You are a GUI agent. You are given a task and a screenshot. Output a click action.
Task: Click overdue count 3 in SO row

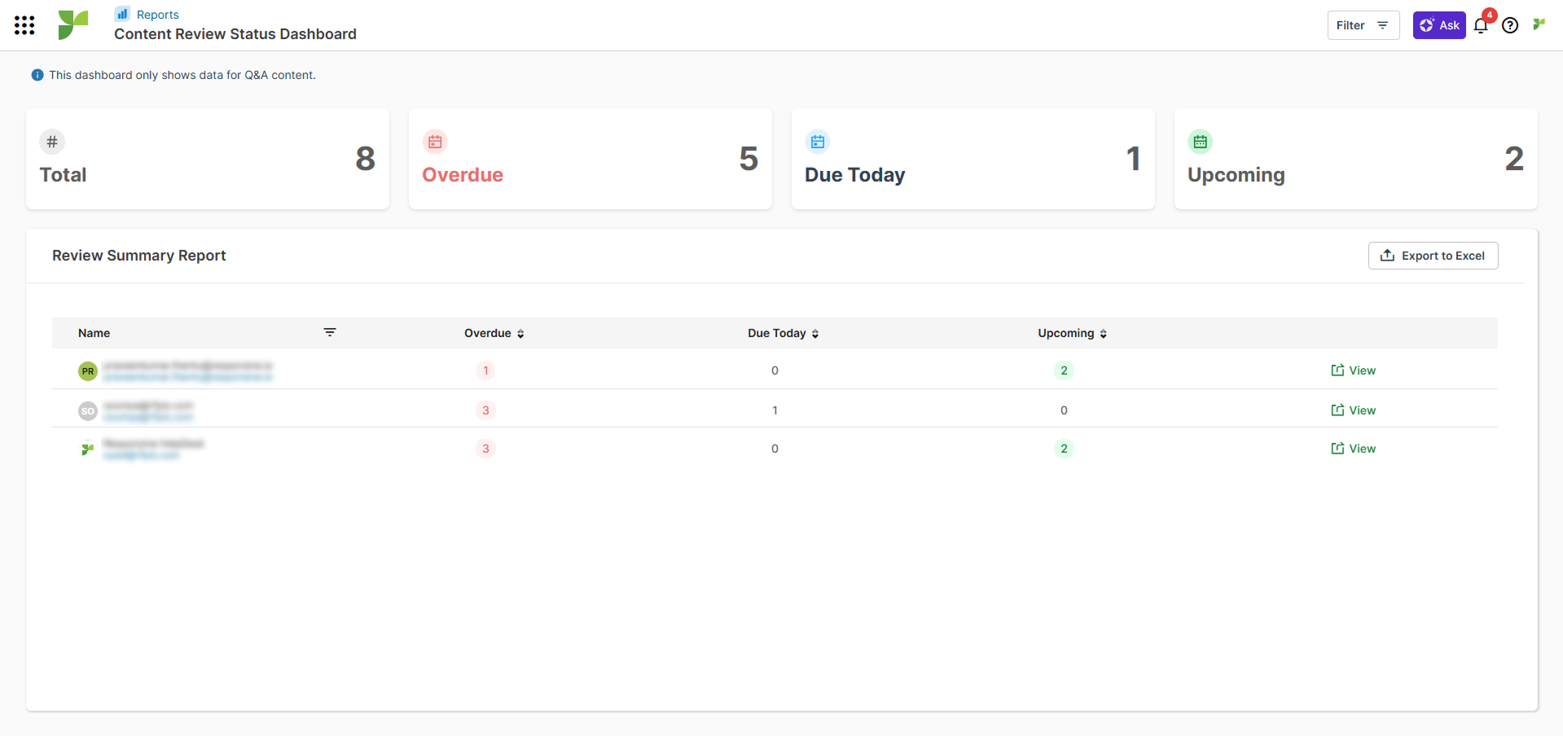[x=485, y=410]
